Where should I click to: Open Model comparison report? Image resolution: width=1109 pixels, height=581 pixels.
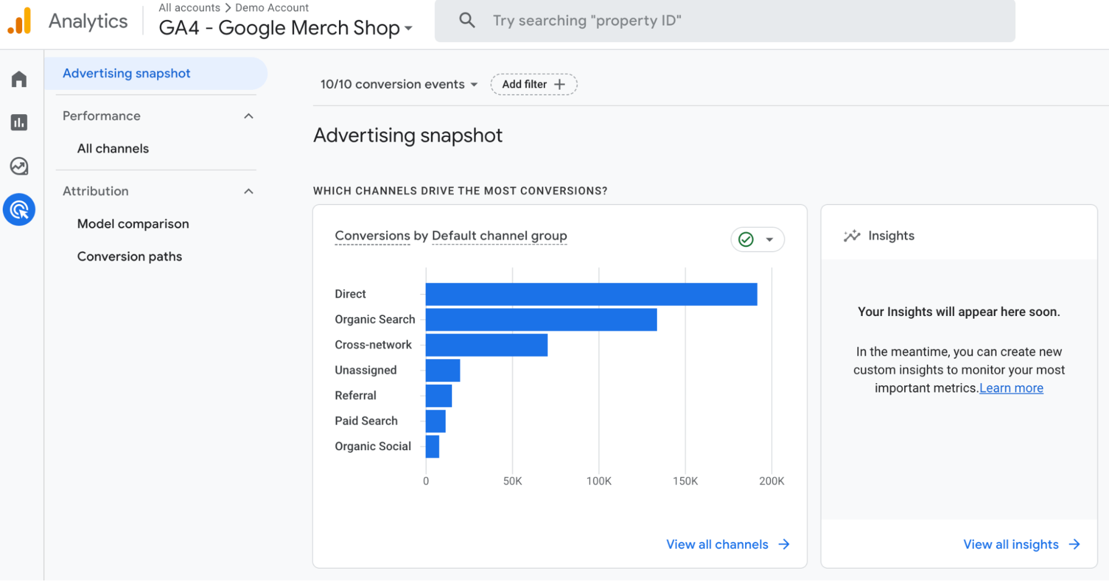click(133, 224)
